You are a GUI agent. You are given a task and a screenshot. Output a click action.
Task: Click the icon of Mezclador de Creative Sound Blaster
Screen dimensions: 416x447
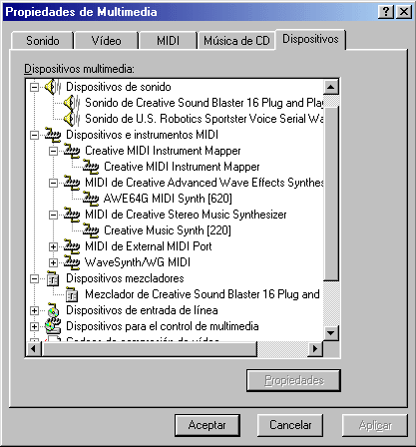[x=72, y=294]
